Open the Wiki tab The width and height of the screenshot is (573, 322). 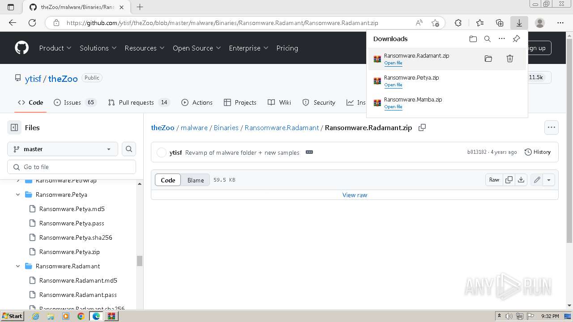[x=279, y=102]
